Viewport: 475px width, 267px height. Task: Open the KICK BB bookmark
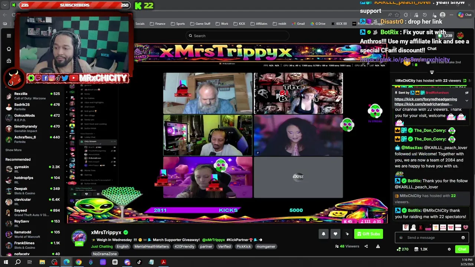[x=338, y=24]
